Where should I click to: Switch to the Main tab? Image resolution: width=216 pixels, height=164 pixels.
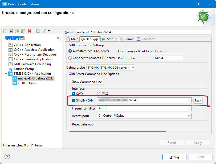(x=72, y=39)
